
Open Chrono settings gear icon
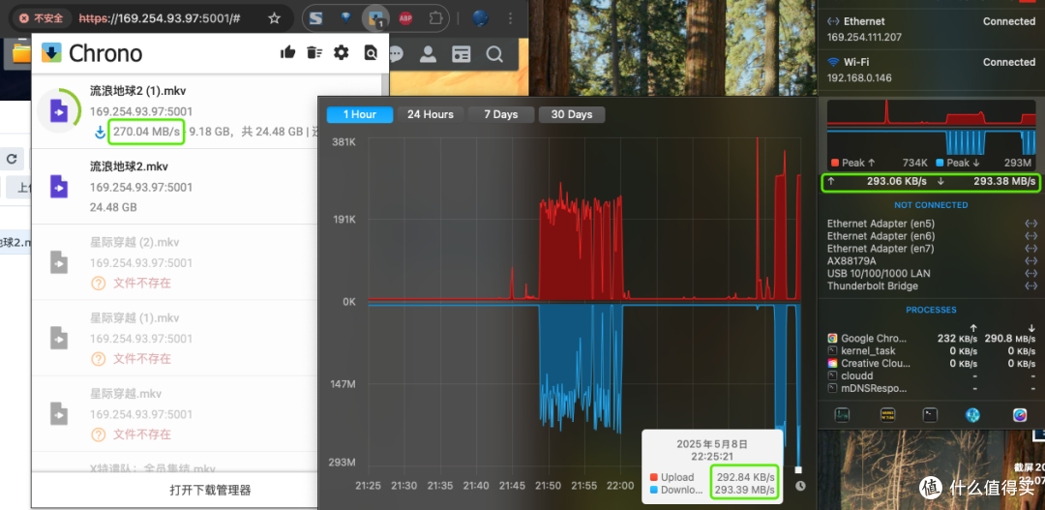click(x=342, y=52)
